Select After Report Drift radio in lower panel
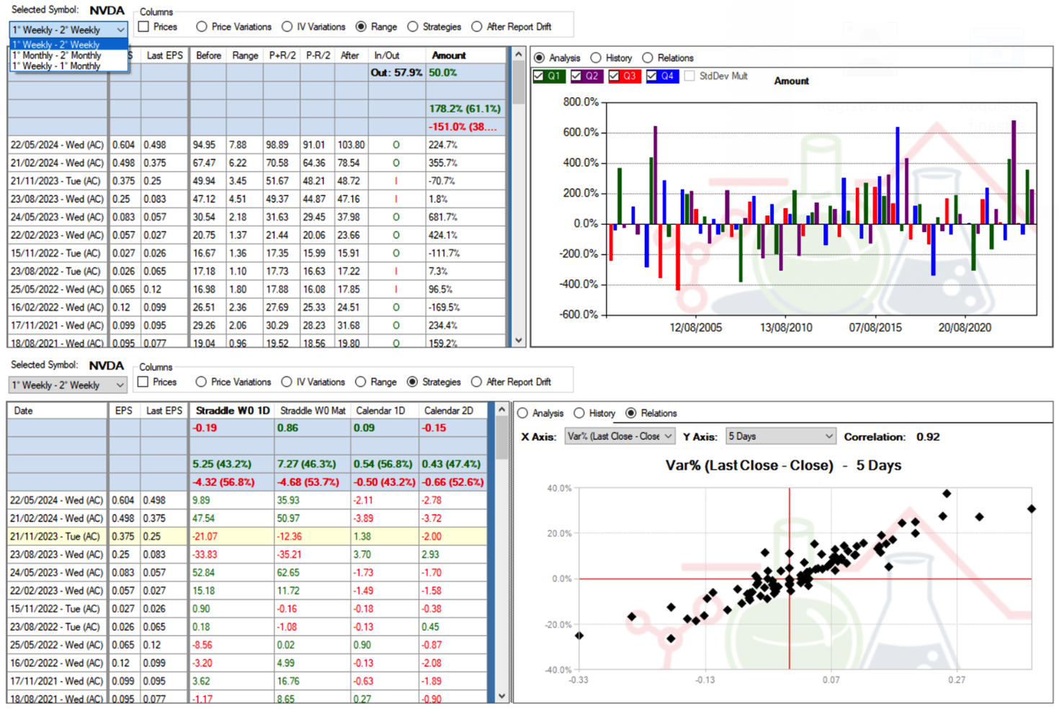The width and height of the screenshot is (1059, 709). click(476, 382)
